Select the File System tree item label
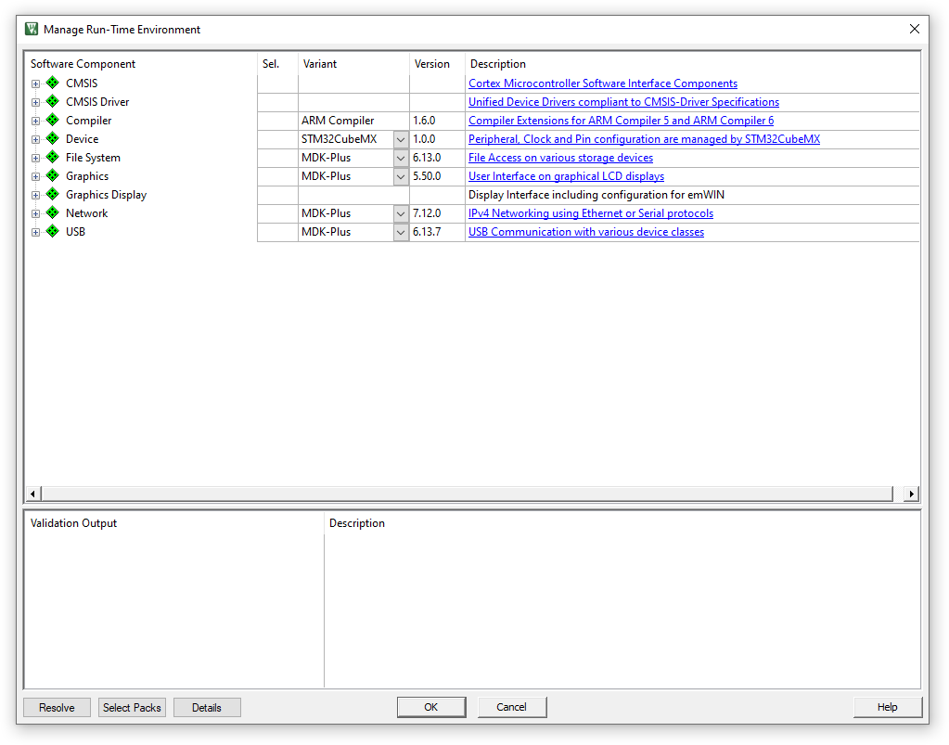Image resolution: width=949 pixels, height=745 pixels. (93, 158)
